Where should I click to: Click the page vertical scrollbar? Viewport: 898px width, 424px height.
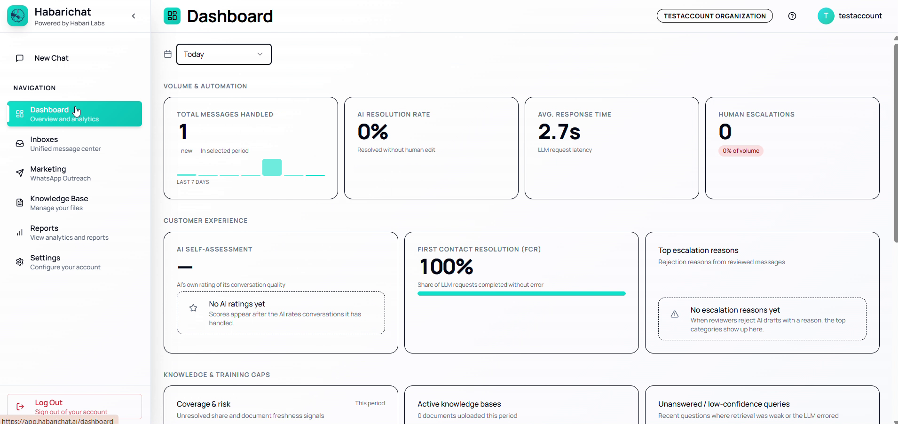pos(896,144)
